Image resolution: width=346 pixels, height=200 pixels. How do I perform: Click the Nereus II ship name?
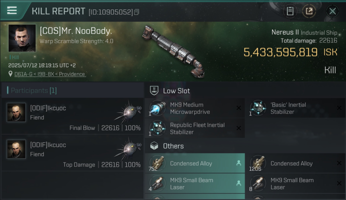coord(285,32)
